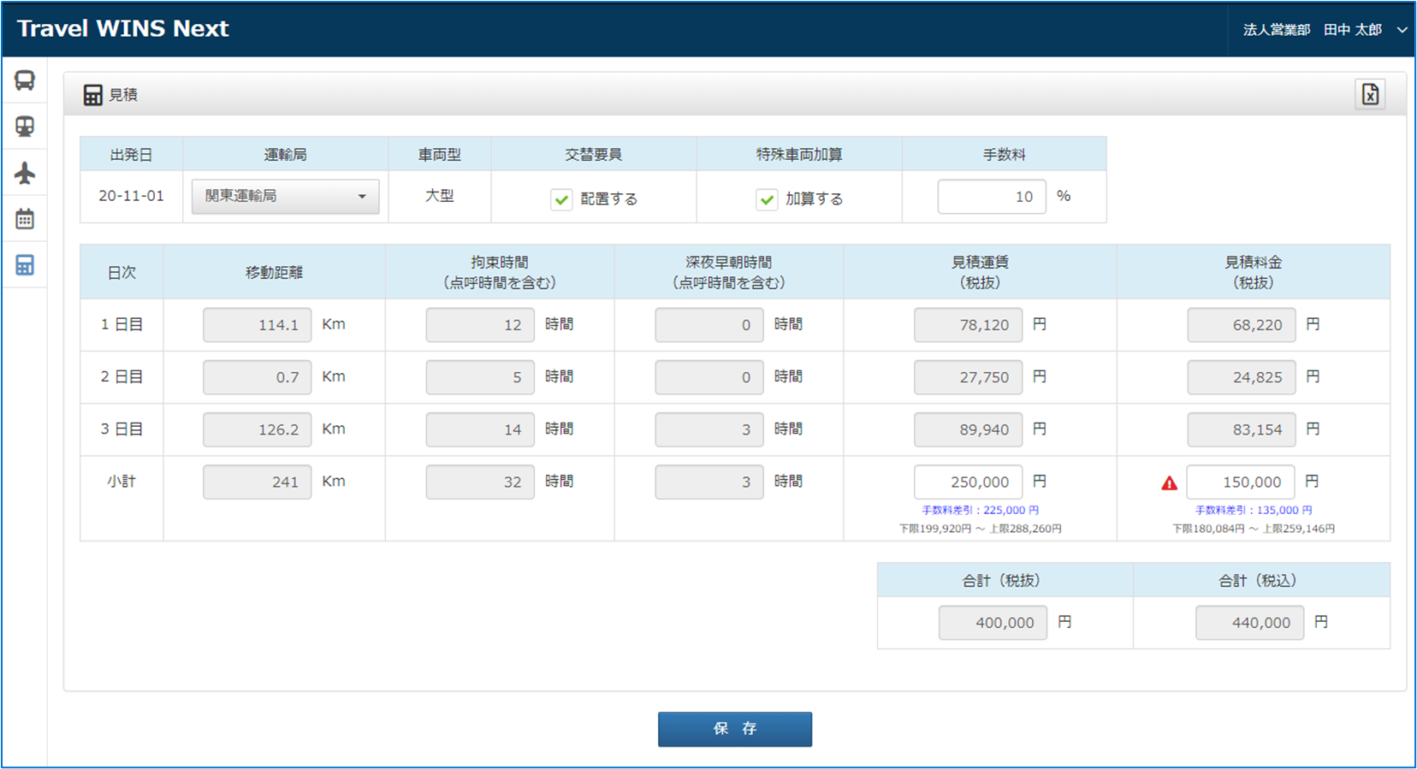The height and width of the screenshot is (769, 1417).
Task: Click the 小計 移動距離 field 241
Action: [x=257, y=482]
